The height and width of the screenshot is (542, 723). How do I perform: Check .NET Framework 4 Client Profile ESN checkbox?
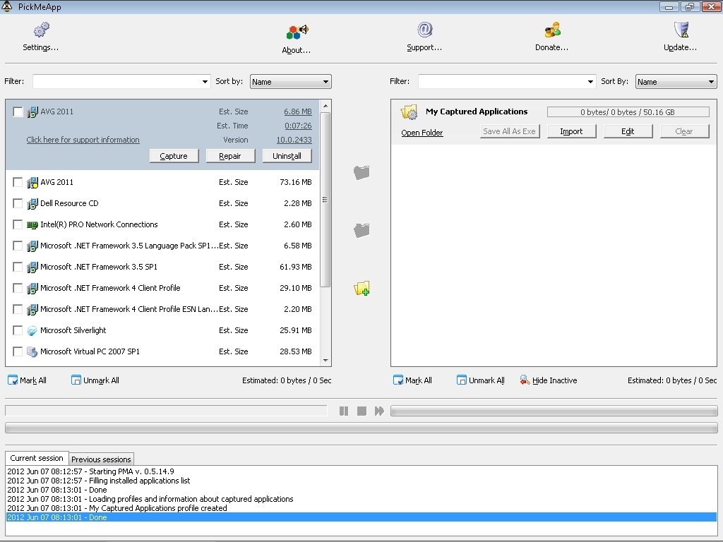(x=18, y=310)
